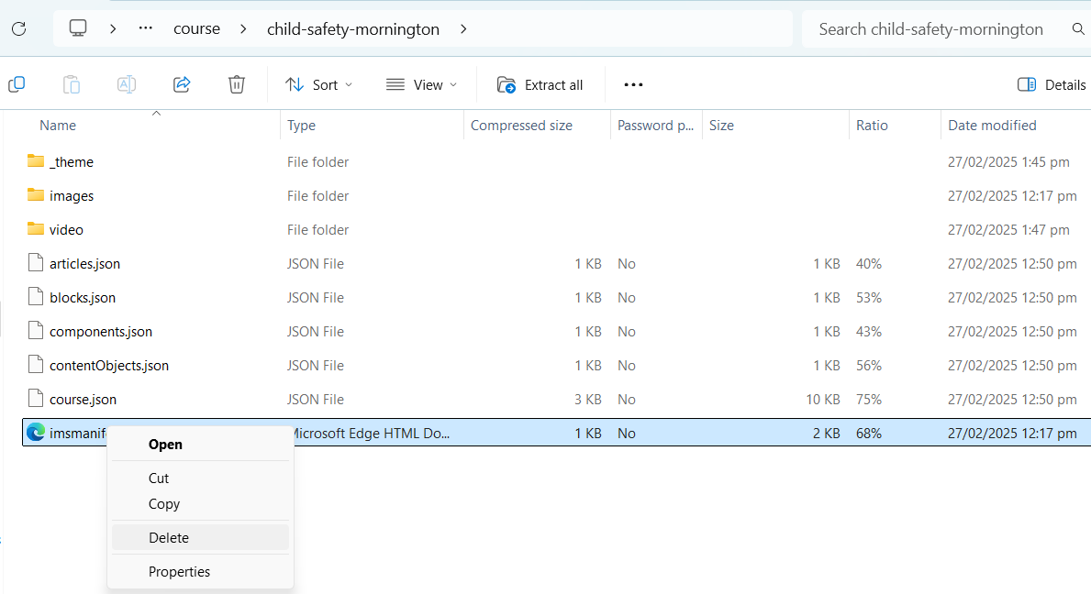
Task: Click the Paste toolbar icon
Action: point(72,84)
